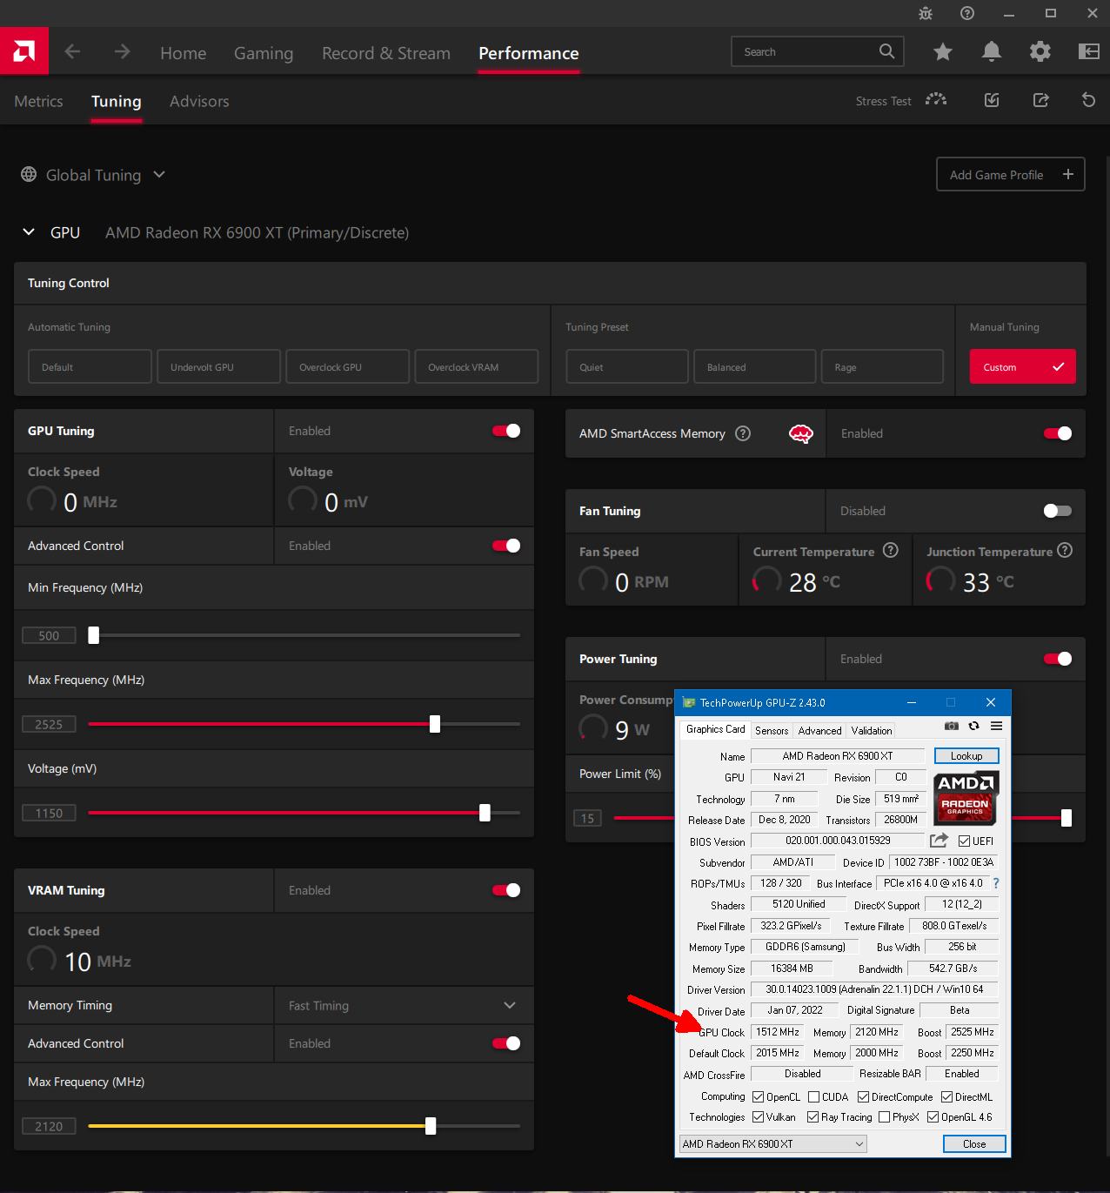Click the GPU Max Frequency slider handle
Viewport: 1110px width, 1193px height.
click(435, 724)
